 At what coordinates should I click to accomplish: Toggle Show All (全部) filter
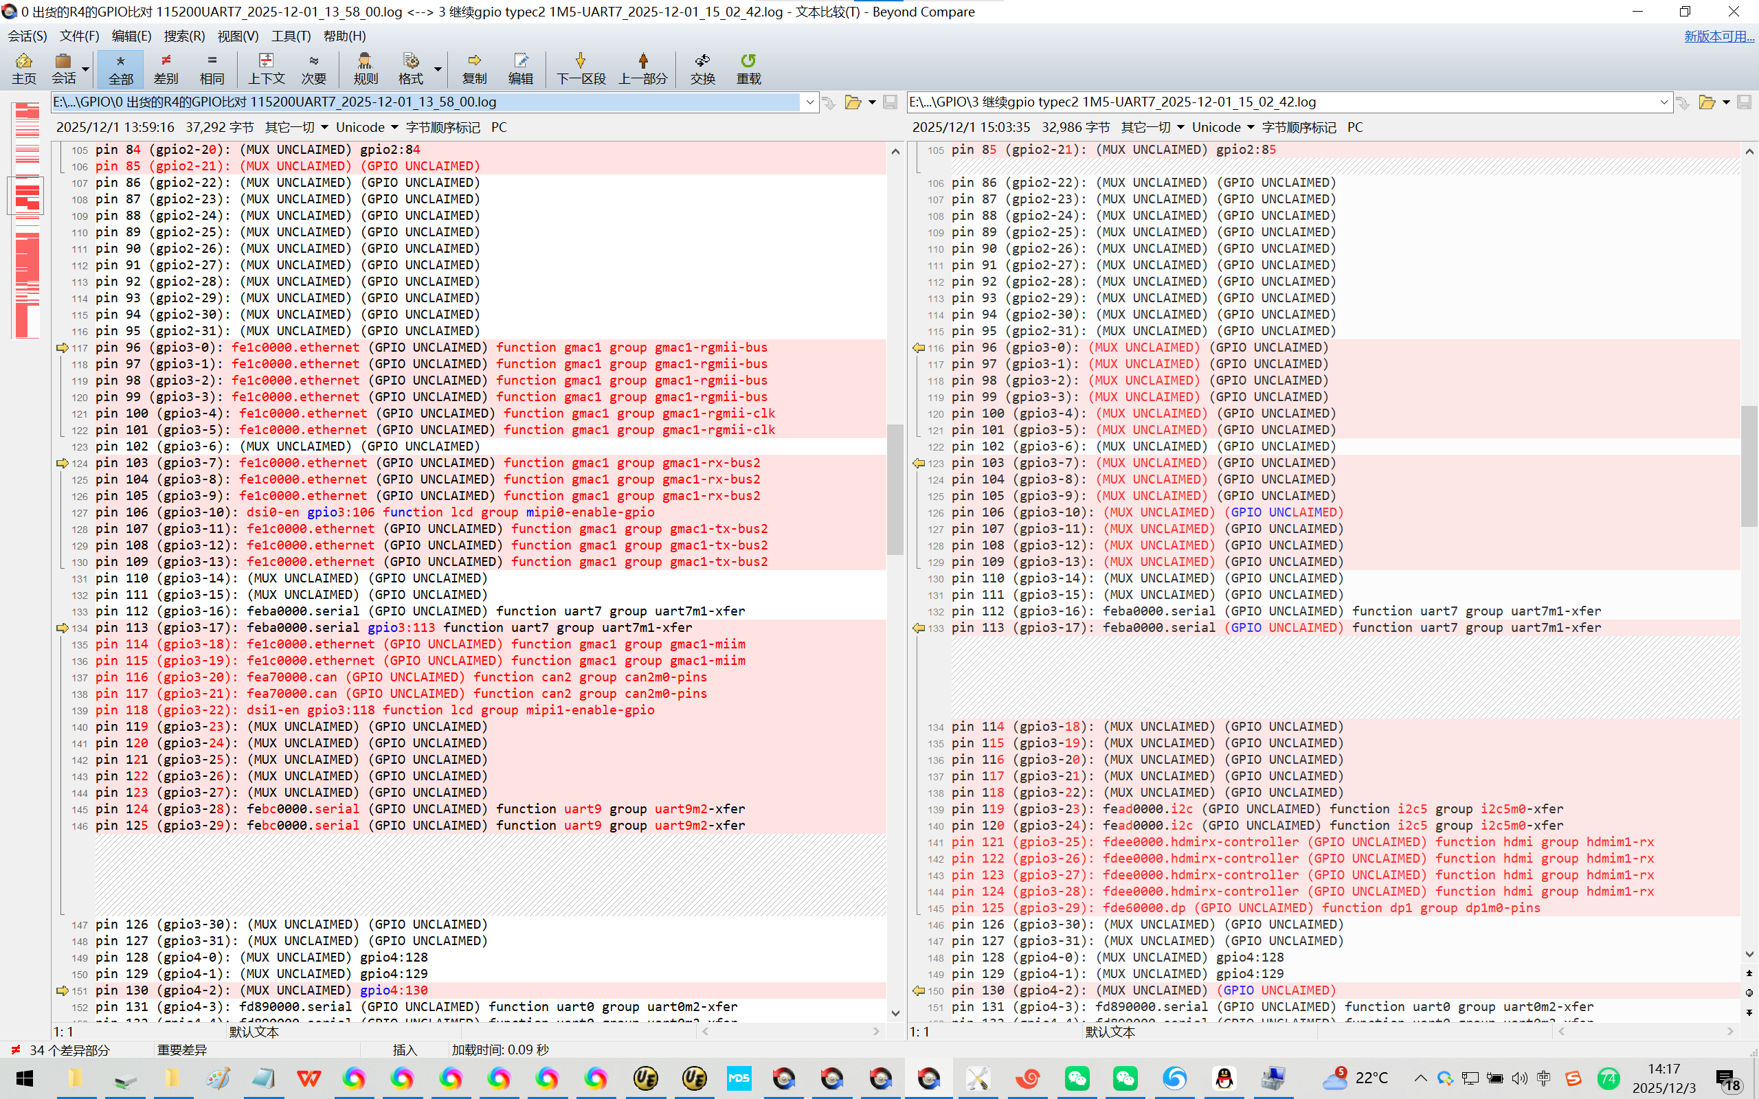tap(121, 68)
